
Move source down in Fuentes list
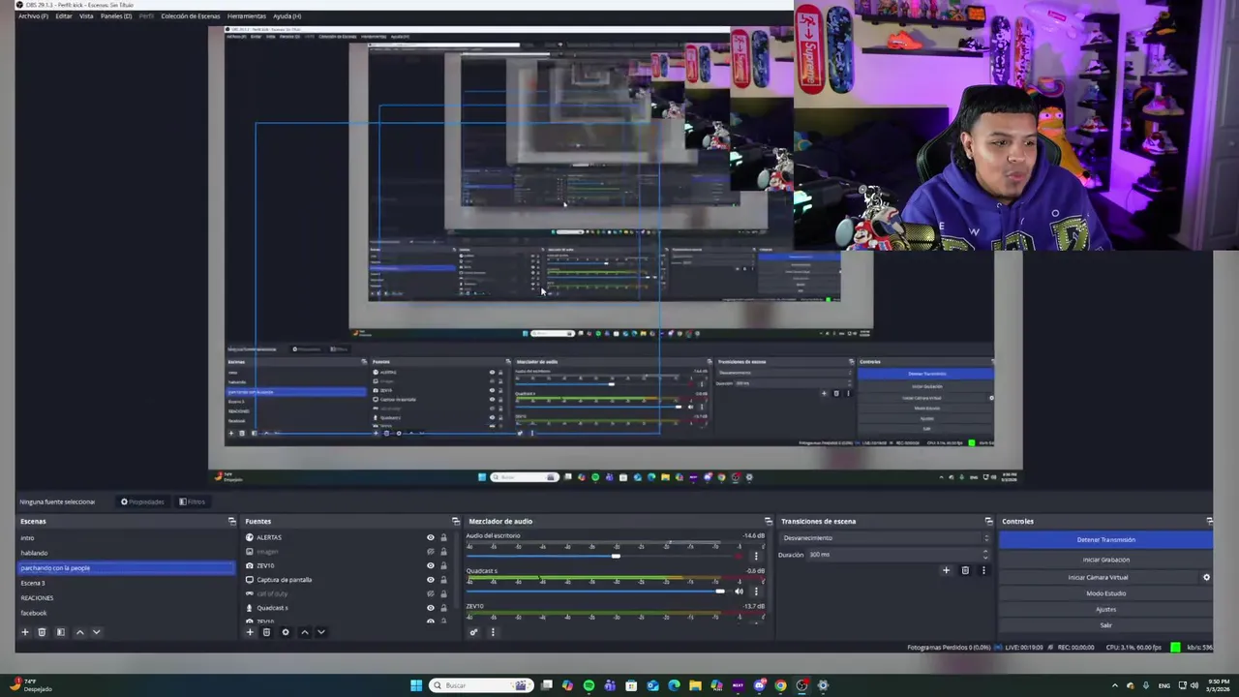320,632
